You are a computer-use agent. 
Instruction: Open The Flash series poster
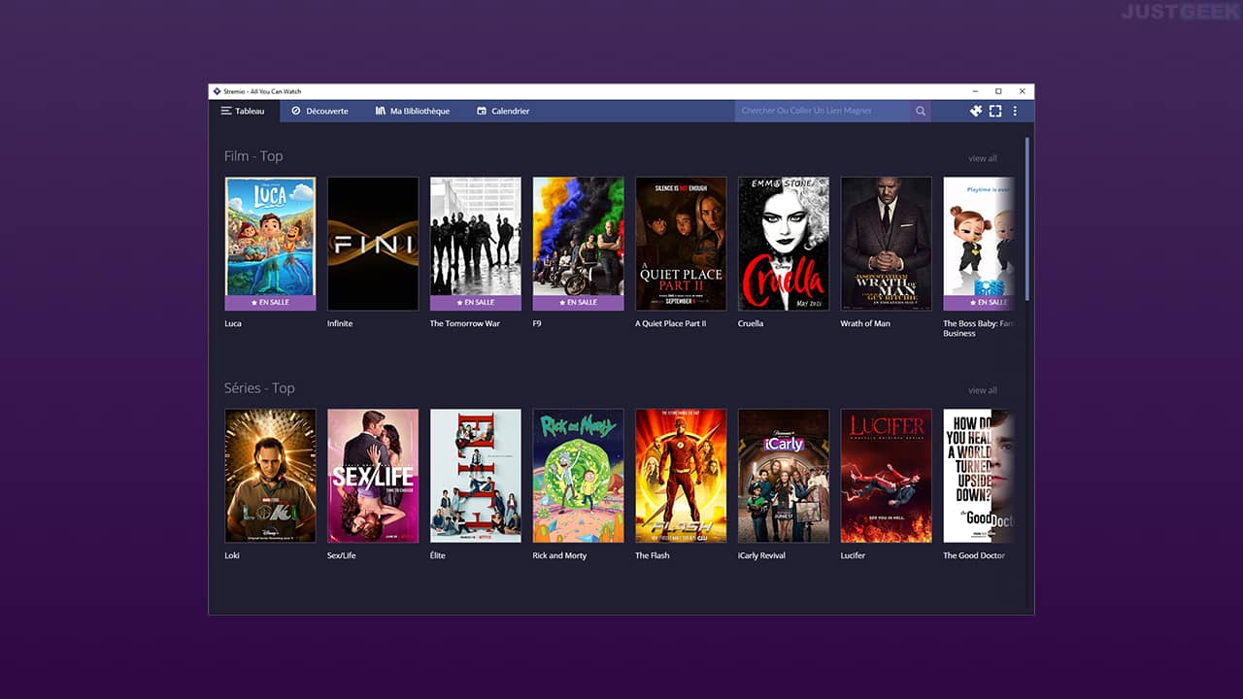(x=681, y=476)
